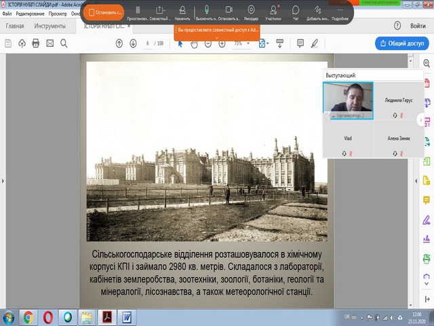Open the Редактирование menu

click(x=30, y=14)
